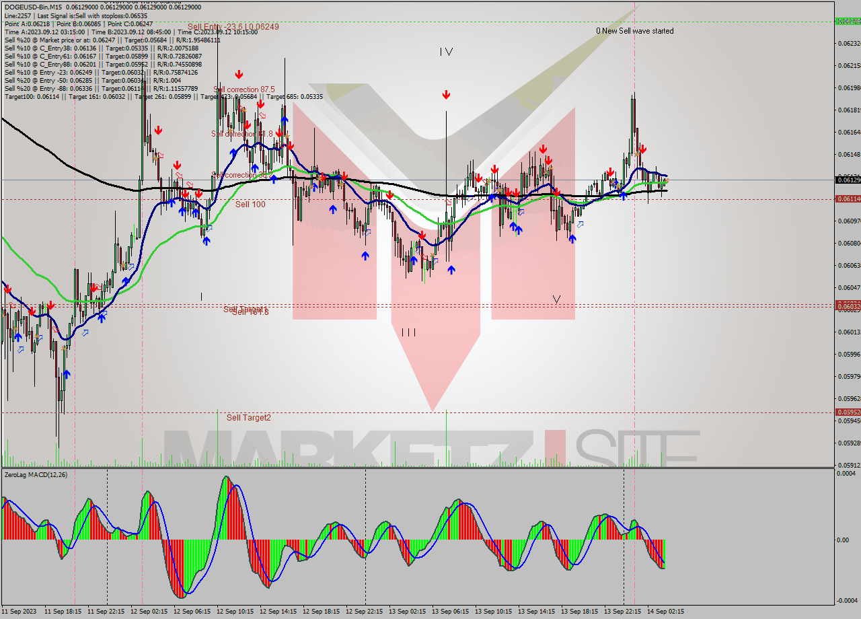Click the '13 Sep 18:15' time axis label

pyautogui.click(x=580, y=612)
